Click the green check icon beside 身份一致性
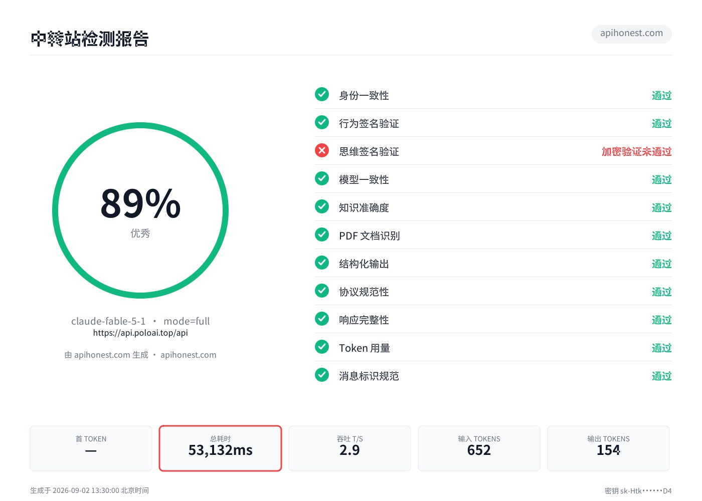This screenshot has height=501, width=702. (x=322, y=94)
